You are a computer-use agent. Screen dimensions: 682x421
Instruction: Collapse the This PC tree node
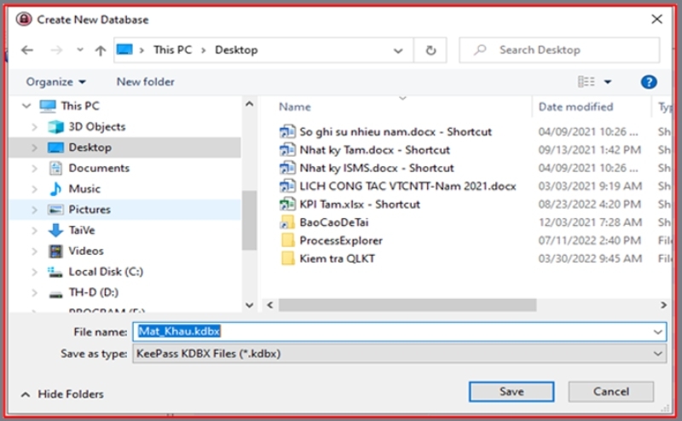click(26, 106)
